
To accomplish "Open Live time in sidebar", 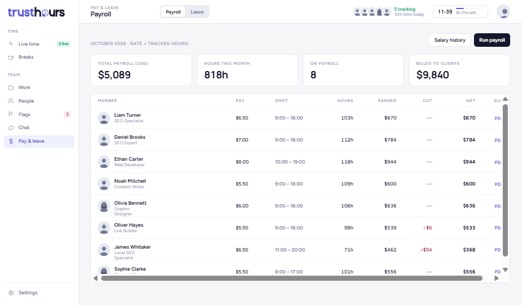I will (x=40, y=44).
